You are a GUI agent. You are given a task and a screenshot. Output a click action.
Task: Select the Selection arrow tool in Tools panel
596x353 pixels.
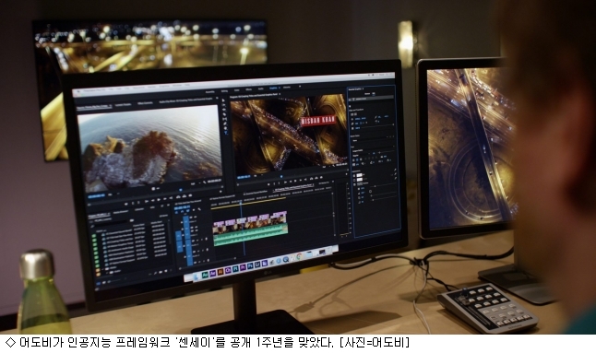click(223, 100)
